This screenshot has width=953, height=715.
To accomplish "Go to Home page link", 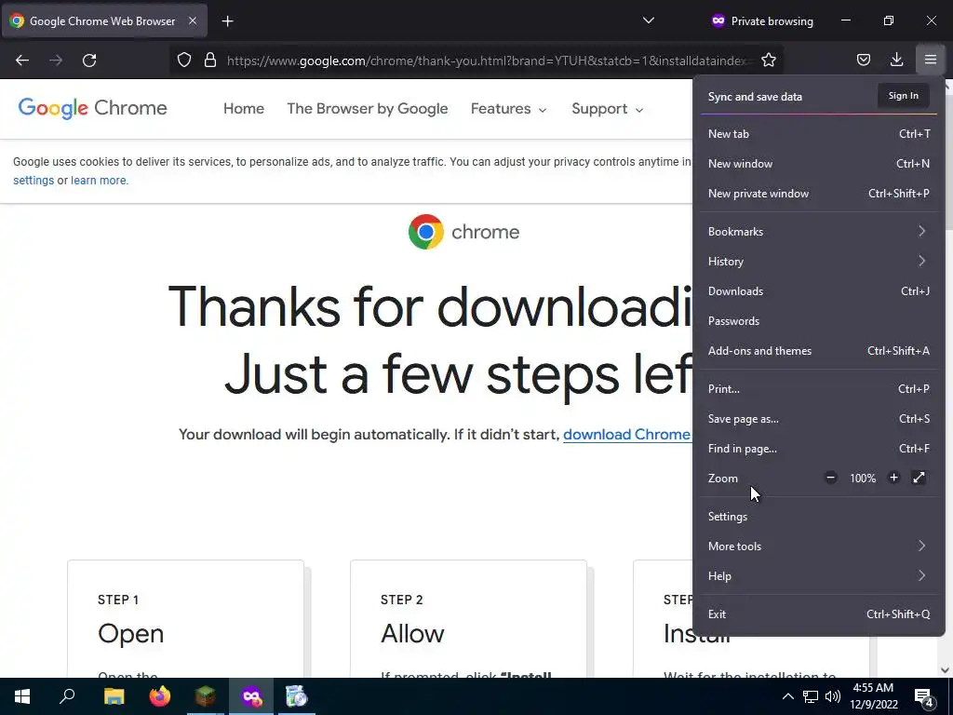I will coord(244,109).
